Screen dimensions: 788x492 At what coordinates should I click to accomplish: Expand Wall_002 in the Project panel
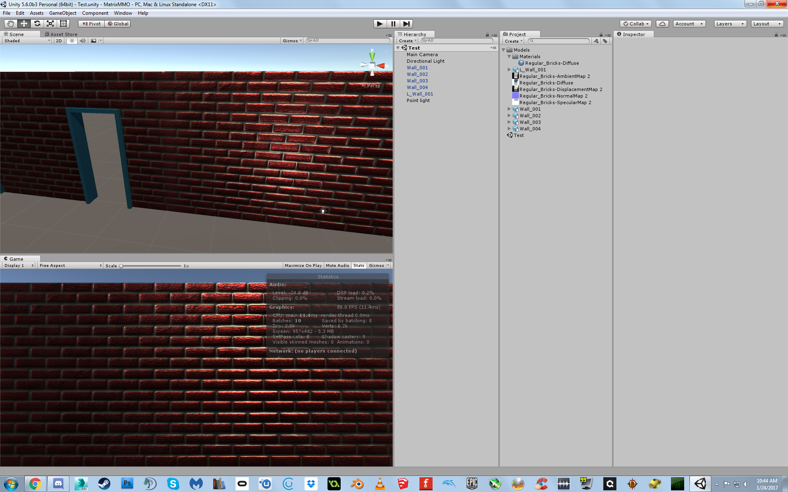pos(509,116)
